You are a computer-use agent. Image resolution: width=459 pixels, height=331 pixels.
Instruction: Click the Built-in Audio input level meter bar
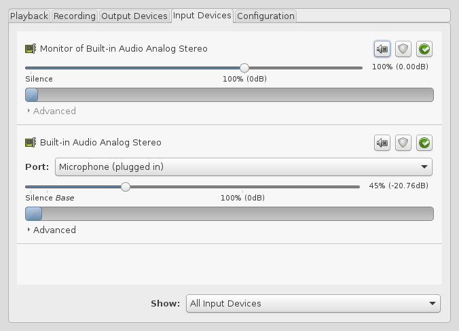pos(229,214)
